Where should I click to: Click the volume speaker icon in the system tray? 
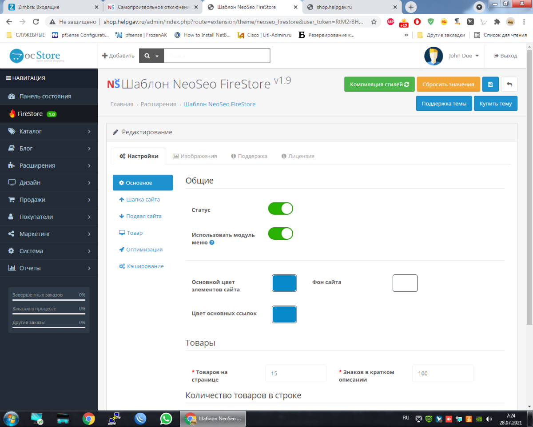click(x=489, y=419)
